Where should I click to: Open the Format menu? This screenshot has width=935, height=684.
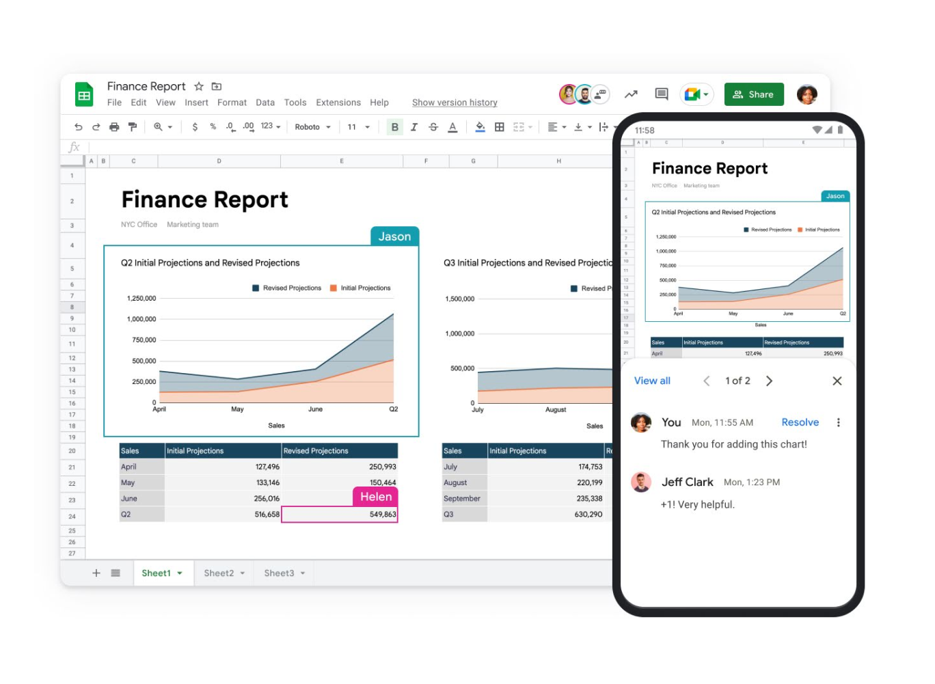pos(232,102)
